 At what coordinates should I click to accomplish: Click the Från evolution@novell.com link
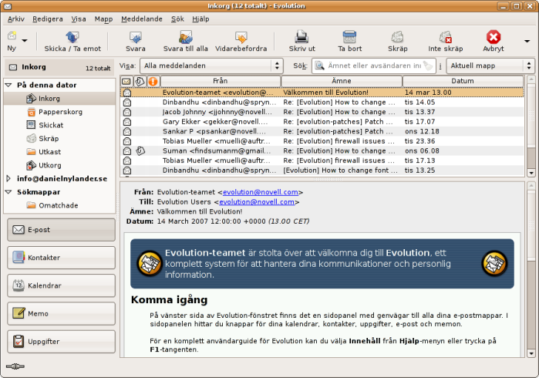(260, 192)
